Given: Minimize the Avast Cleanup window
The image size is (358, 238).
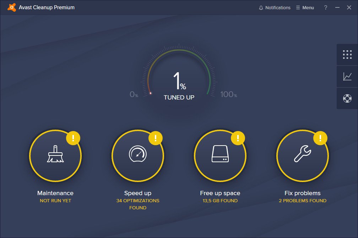Looking at the screenshot, I should coord(337,7).
